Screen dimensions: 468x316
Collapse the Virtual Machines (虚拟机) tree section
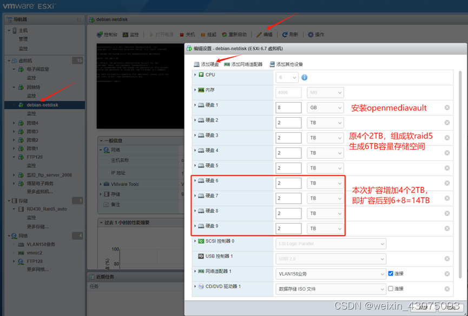tap(9, 60)
